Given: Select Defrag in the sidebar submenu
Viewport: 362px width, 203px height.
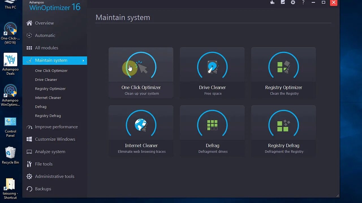Looking at the screenshot, I should (41, 107).
